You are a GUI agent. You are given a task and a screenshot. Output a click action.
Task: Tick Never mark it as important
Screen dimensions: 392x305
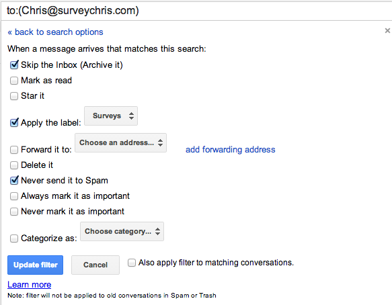(14, 212)
